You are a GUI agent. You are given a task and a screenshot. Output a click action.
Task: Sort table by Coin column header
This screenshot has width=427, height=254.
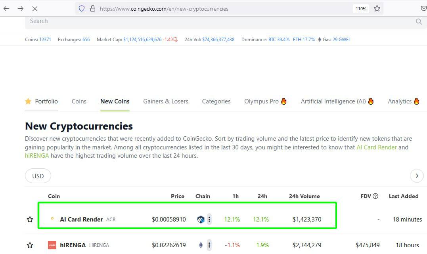[x=54, y=196]
